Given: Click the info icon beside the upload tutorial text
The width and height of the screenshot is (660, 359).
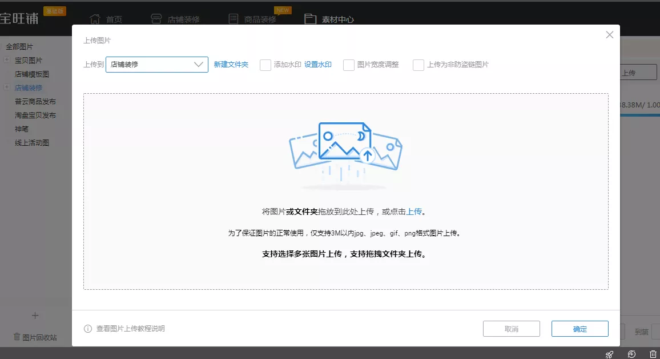Looking at the screenshot, I should 87,328.
